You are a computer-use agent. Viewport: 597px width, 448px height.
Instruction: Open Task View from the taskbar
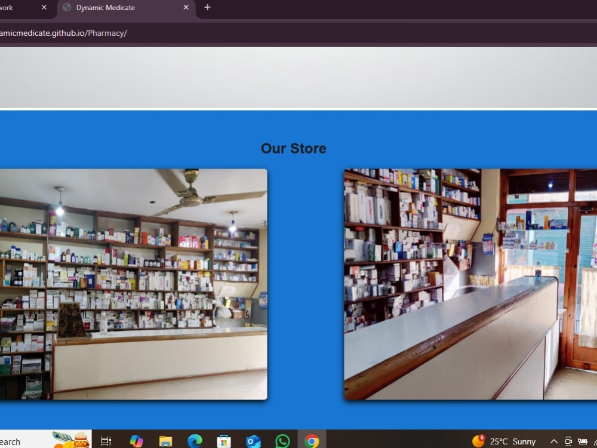(106, 441)
